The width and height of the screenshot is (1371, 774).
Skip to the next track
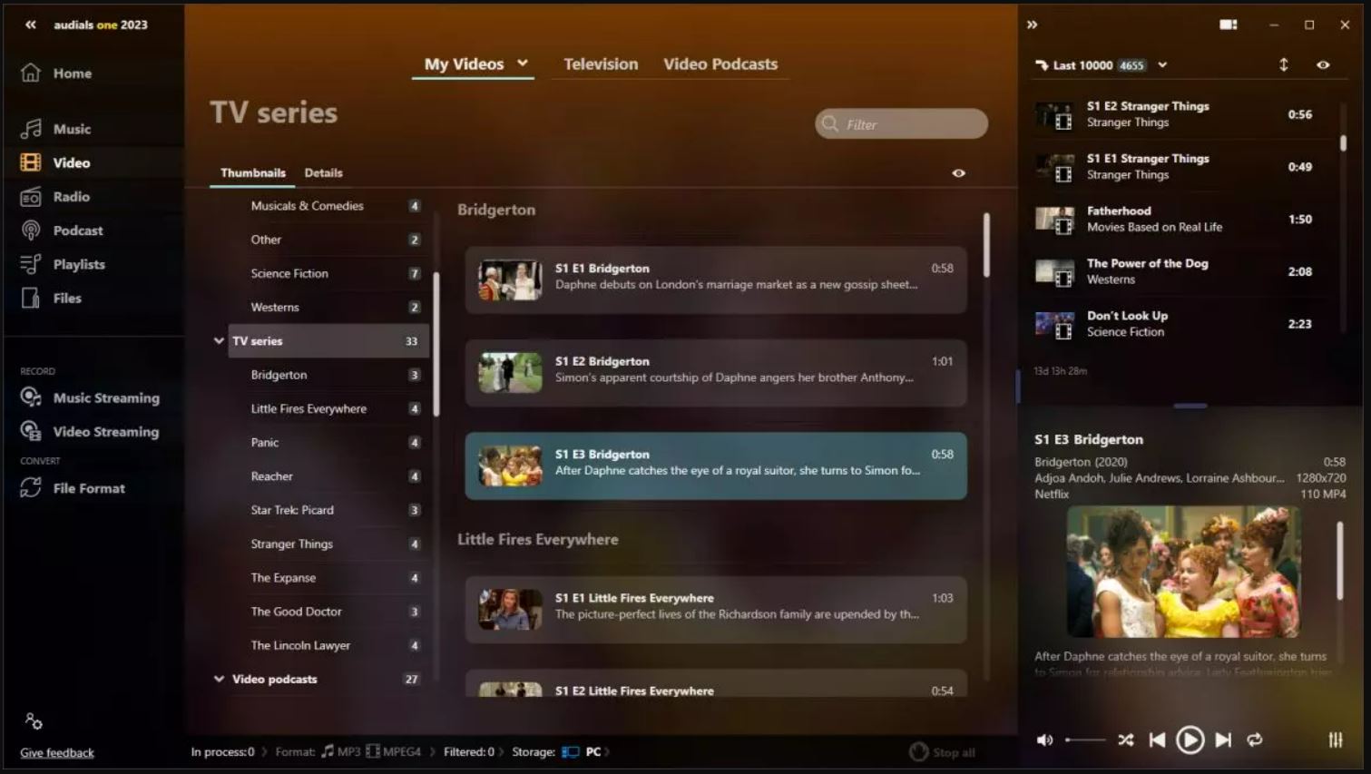click(1223, 740)
